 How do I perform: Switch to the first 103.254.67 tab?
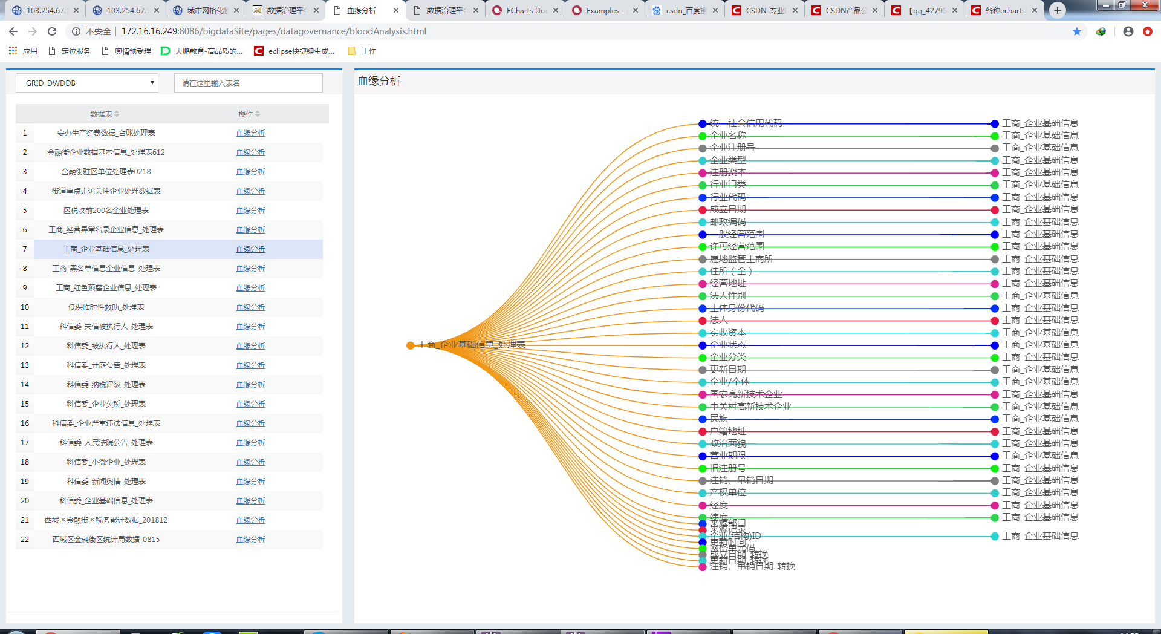pos(45,10)
